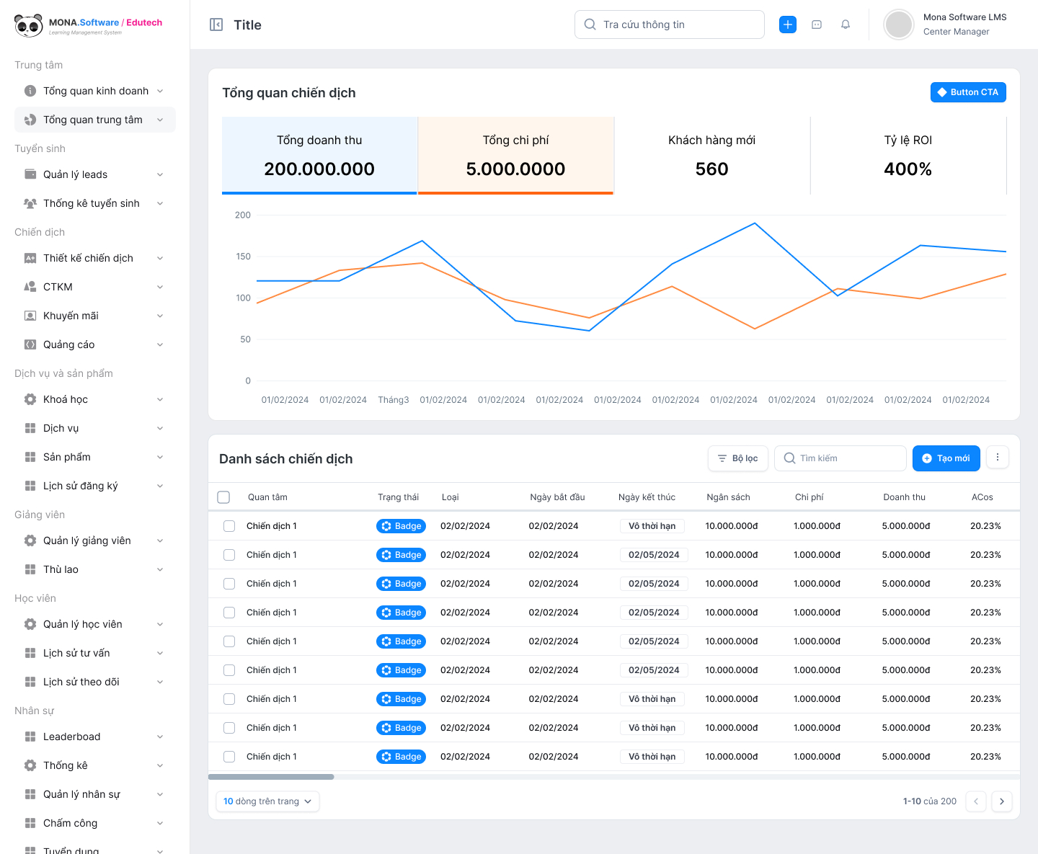Check the last Chiến dịch 1 row checkbox
This screenshot has height=854, width=1038.
click(x=229, y=757)
